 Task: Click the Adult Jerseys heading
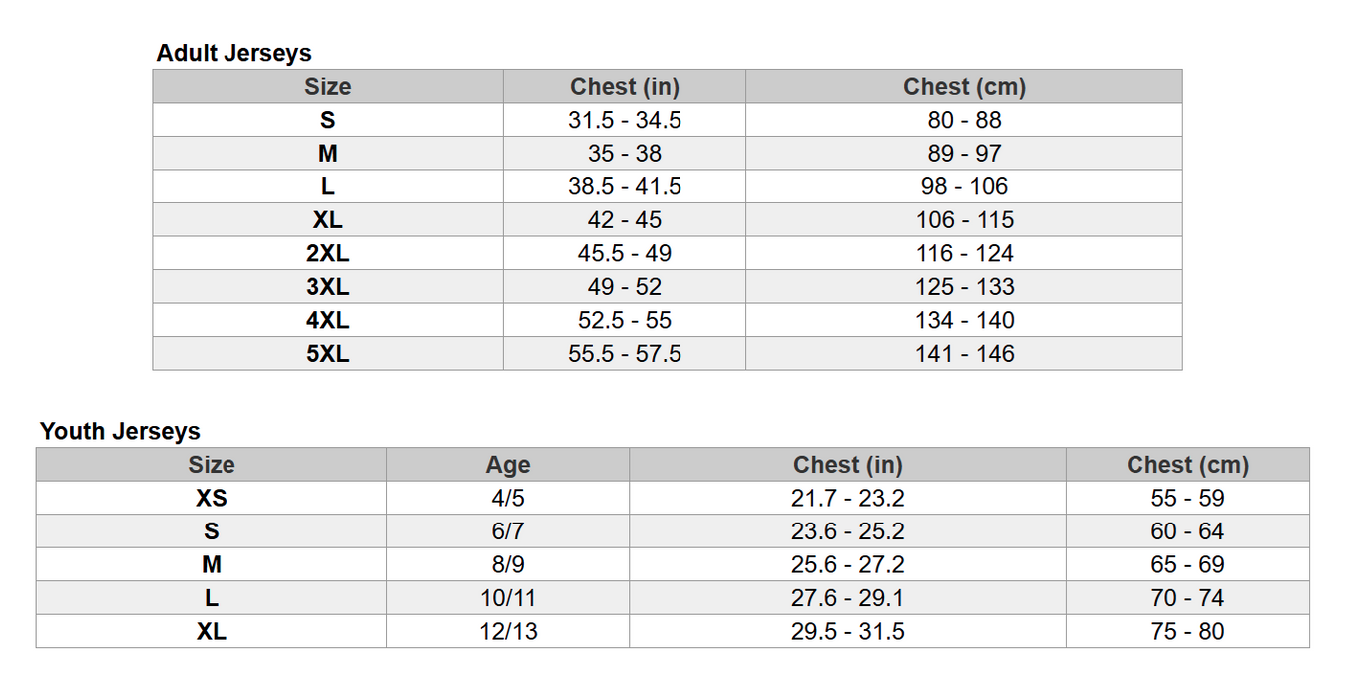point(233,53)
